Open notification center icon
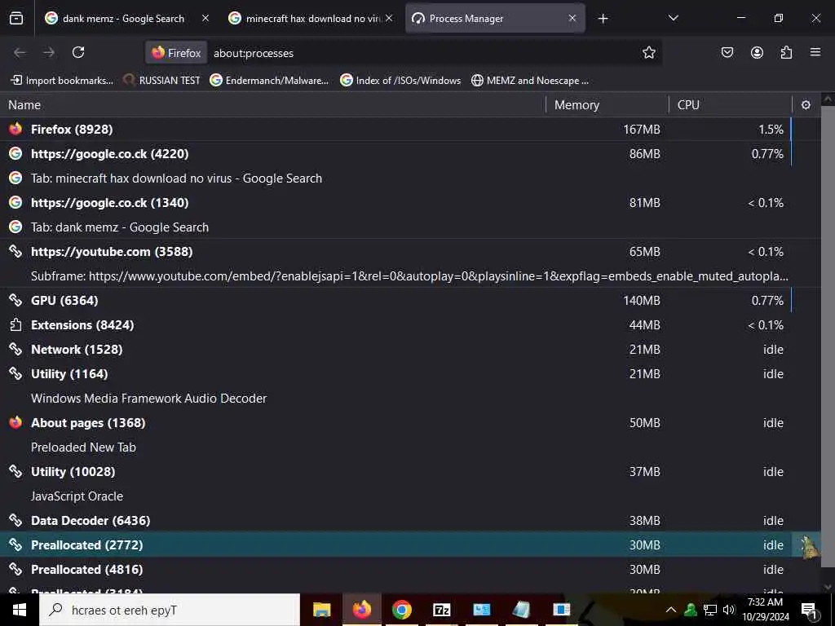The width and height of the screenshot is (835, 626). coord(810,611)
